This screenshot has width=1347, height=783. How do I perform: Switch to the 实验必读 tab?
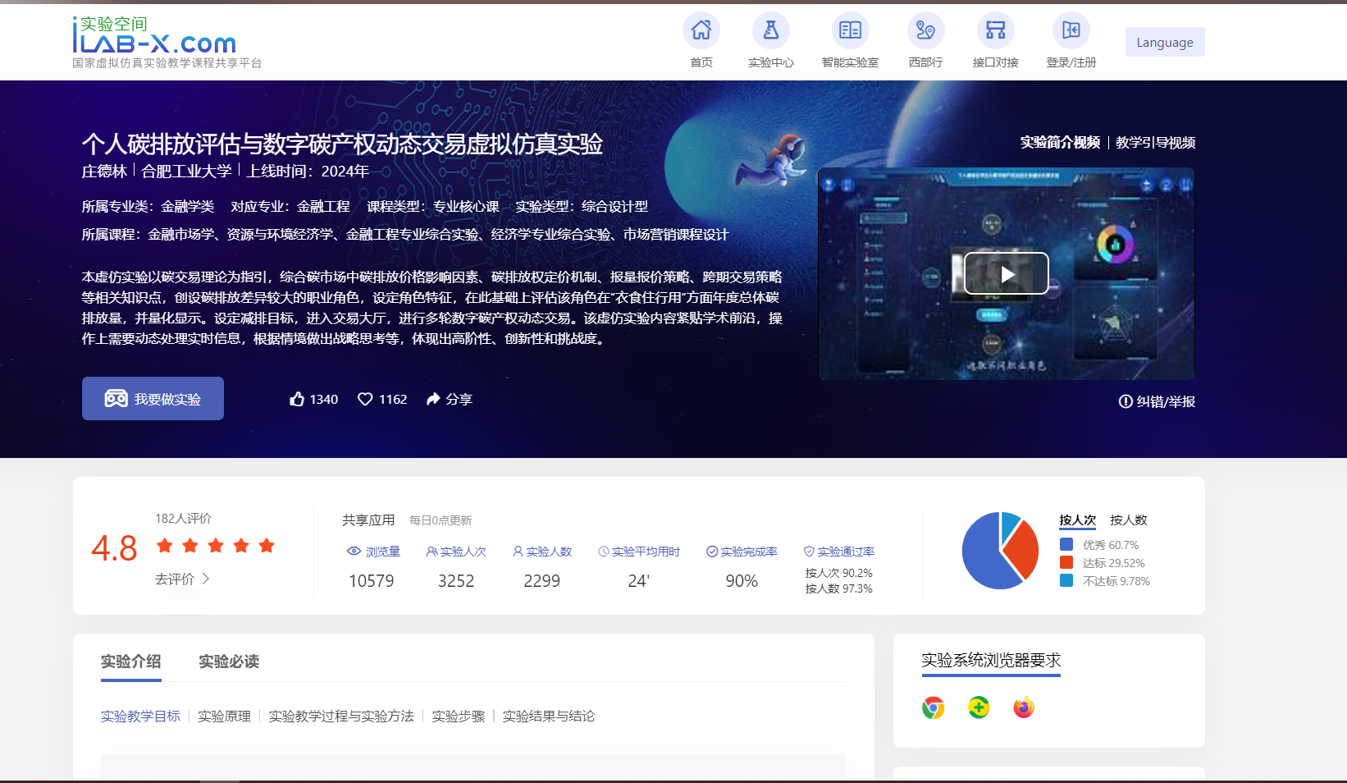click(x=229, y=662)
